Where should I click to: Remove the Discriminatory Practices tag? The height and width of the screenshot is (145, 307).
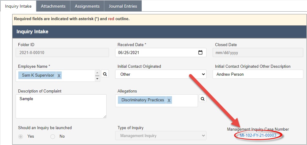[169, 100]
